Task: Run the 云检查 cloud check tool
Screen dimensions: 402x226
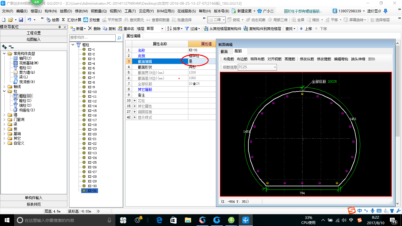Action: [86, 20]
